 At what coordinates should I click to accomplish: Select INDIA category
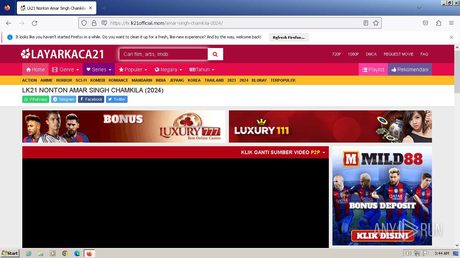tap(161, 80)
